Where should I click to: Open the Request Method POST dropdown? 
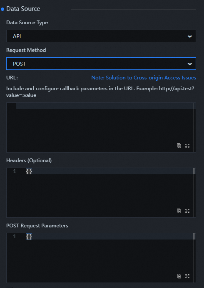[101, 64]
